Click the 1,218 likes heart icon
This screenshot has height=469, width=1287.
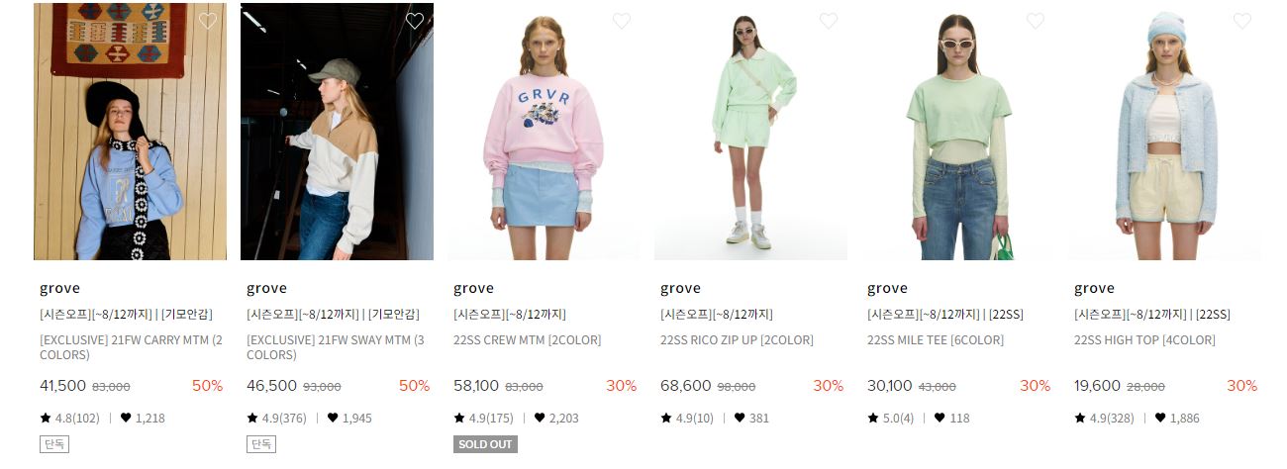tap(126, 418)
